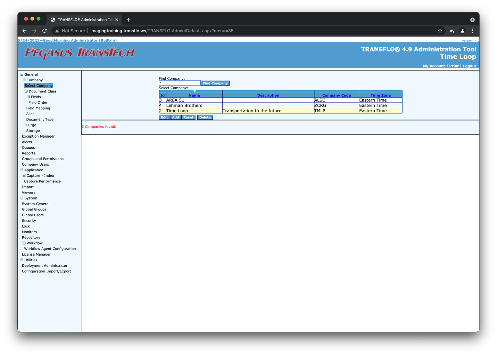Image resolution: width=497 pixels, height=355 pixels.
Task: Click the Find Company button
Action: click(215, 83)
